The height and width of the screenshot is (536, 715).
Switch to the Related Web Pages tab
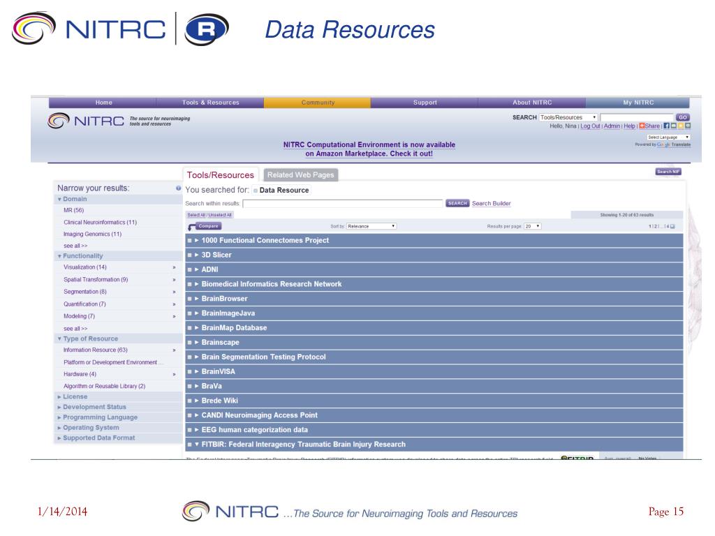(300, 174)
